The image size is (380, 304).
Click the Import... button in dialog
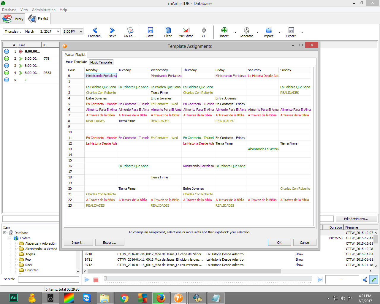(x=78, y=243)
